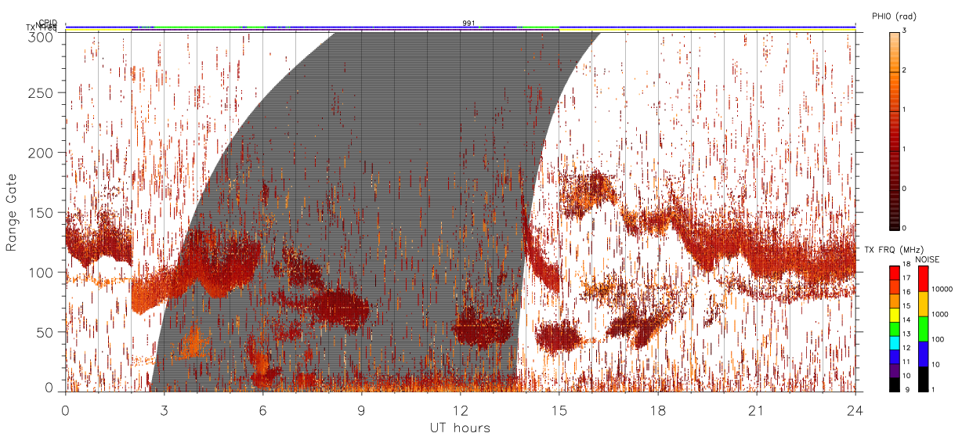Click the purple 10–11 MHz TX FRQ swatch

pos(894,370)
